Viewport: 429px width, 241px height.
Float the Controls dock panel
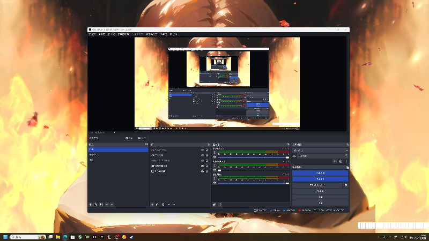[x=347, y=167]
